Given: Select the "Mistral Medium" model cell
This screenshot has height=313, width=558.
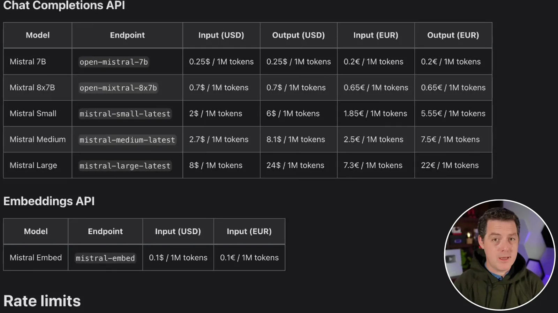Looking at the screenshot, I should pyautogui.click(x=38, y=139).
